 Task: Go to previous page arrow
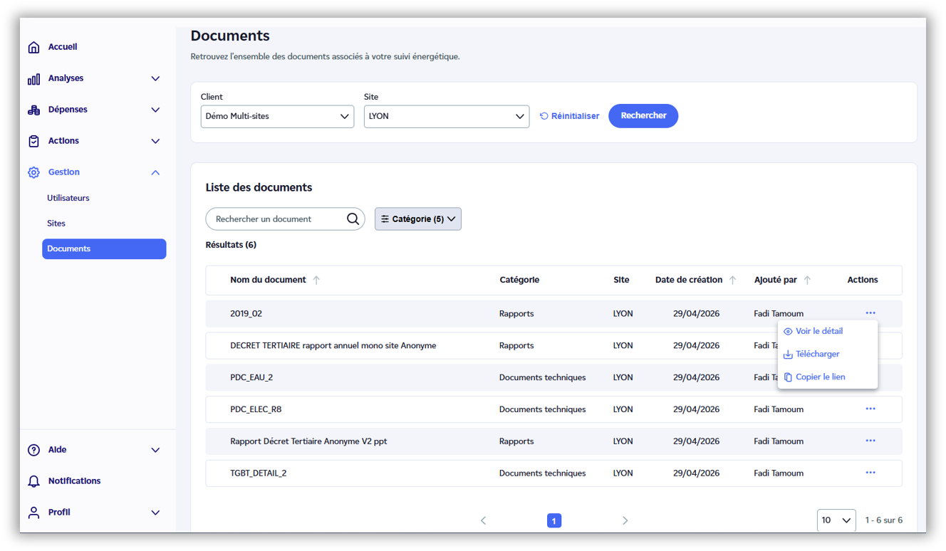coord(483,521)
